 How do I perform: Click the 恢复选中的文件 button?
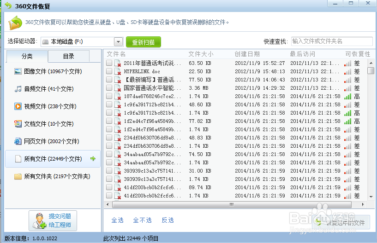click(341, 222)
